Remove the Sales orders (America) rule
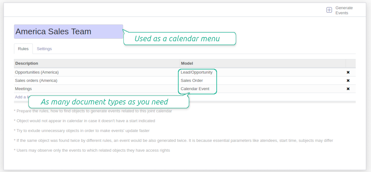The image size is (371, 172). point(348,81)
